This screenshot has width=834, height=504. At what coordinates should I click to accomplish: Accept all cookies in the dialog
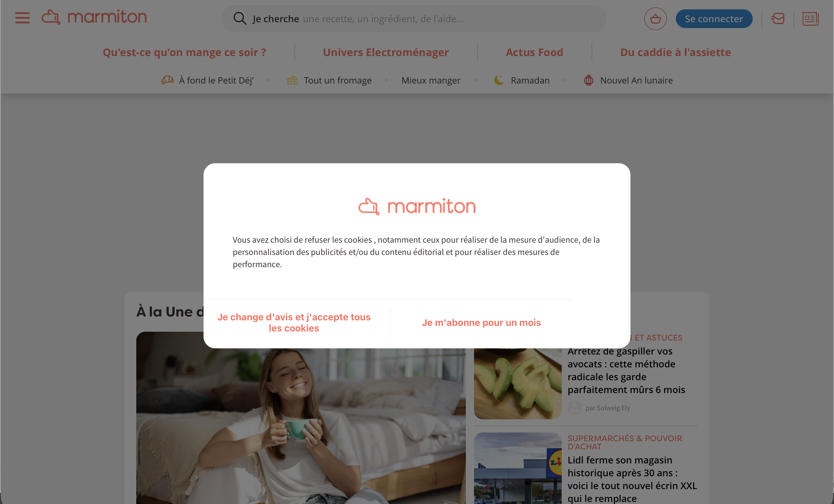coord(294,322)
